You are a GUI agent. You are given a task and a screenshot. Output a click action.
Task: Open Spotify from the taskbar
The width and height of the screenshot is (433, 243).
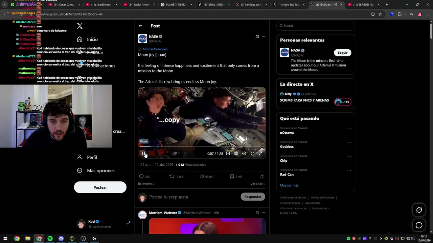[50, 239]
